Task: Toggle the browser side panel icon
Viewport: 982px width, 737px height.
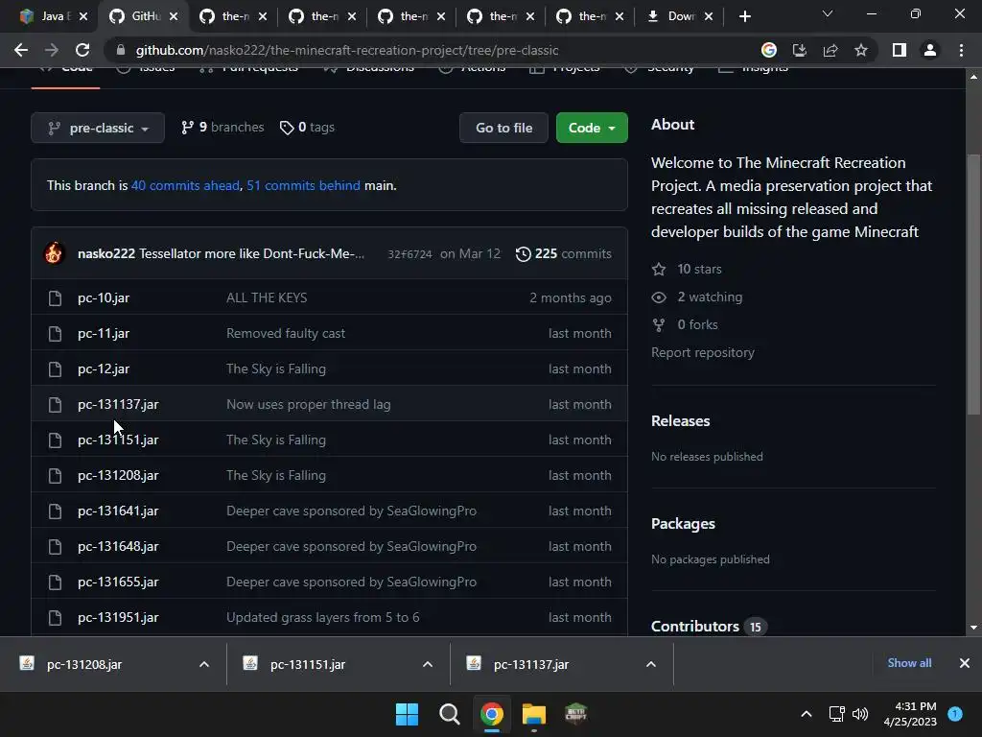Action: (x=900, y=50)
